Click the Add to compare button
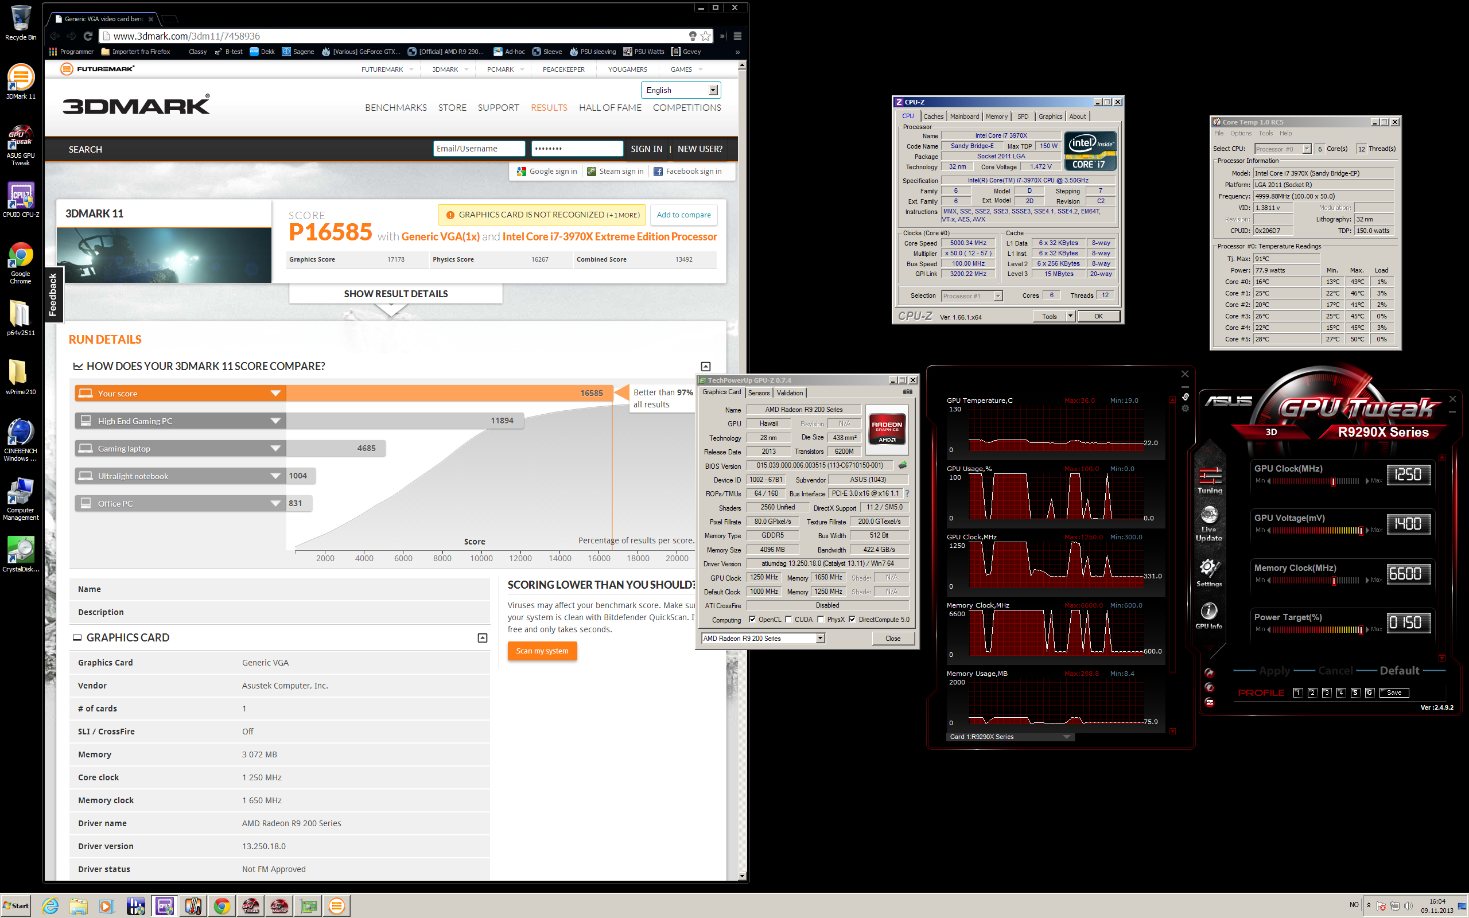The height and width of the screenshot is (918, 1469). coord(683,215)
